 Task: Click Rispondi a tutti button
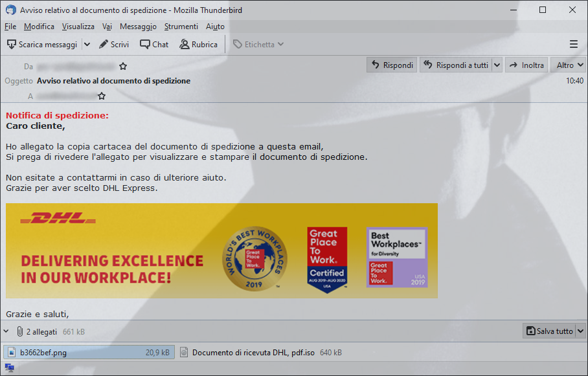[457, 65]
